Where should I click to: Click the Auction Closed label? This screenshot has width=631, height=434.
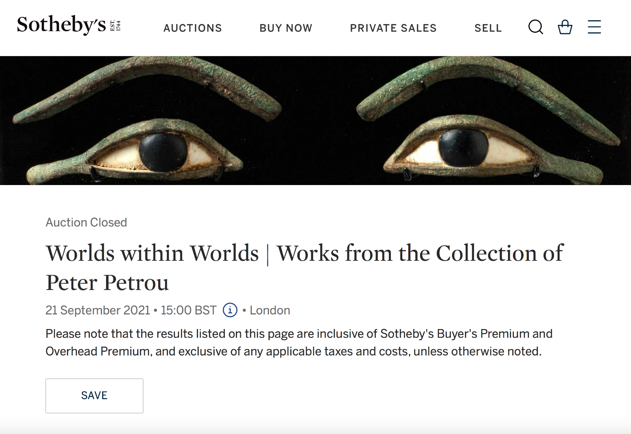[86, 223]
